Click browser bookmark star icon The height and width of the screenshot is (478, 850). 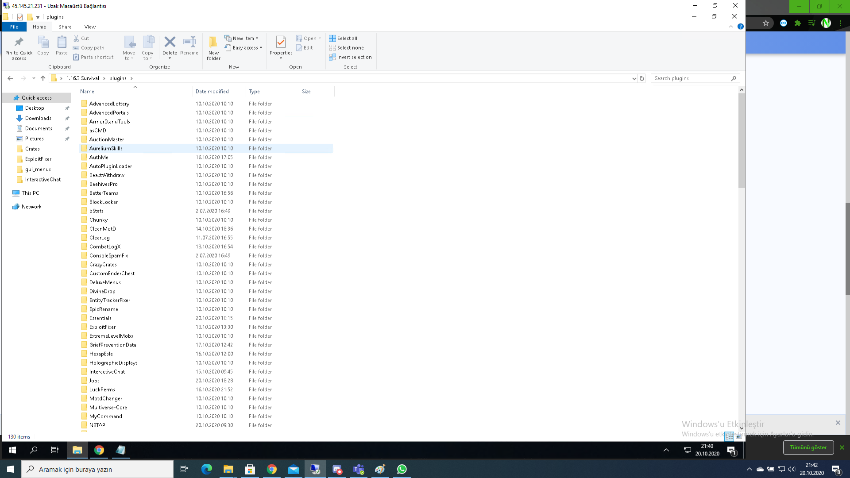coord(765,23)
